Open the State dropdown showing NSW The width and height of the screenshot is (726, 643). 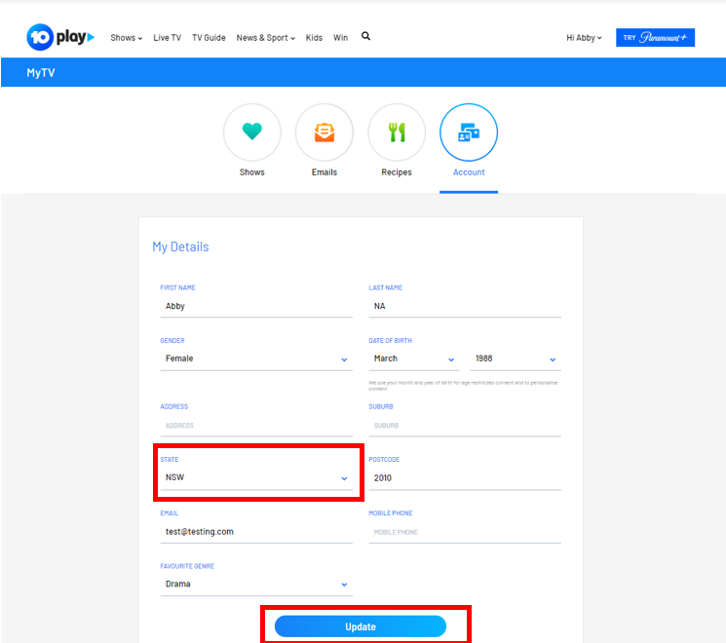256,477
